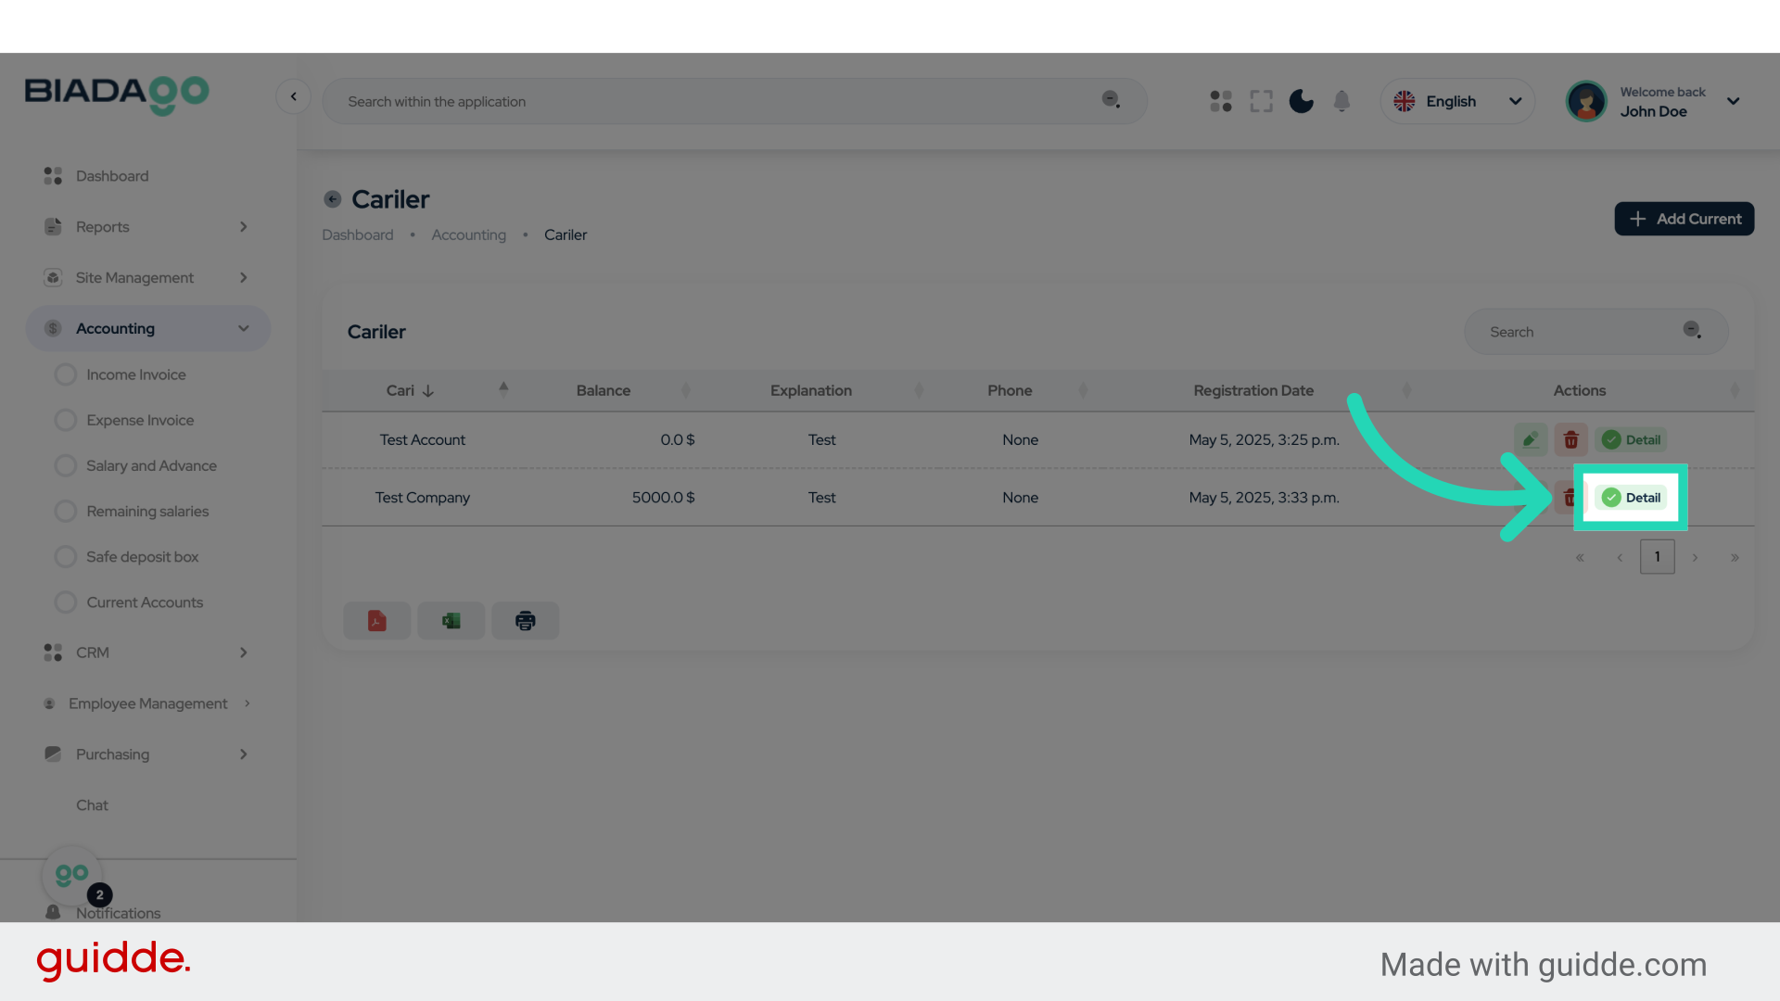Click the print table icon
1780x1001 pixels.
pos(525,621)
